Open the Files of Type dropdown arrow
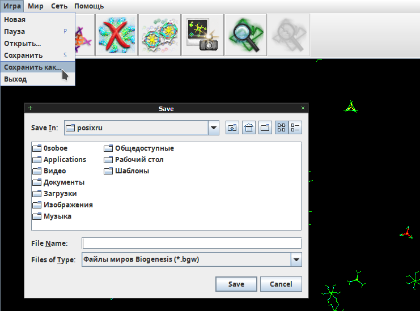This screenshot has height=311, width=420. coord(296,259)
